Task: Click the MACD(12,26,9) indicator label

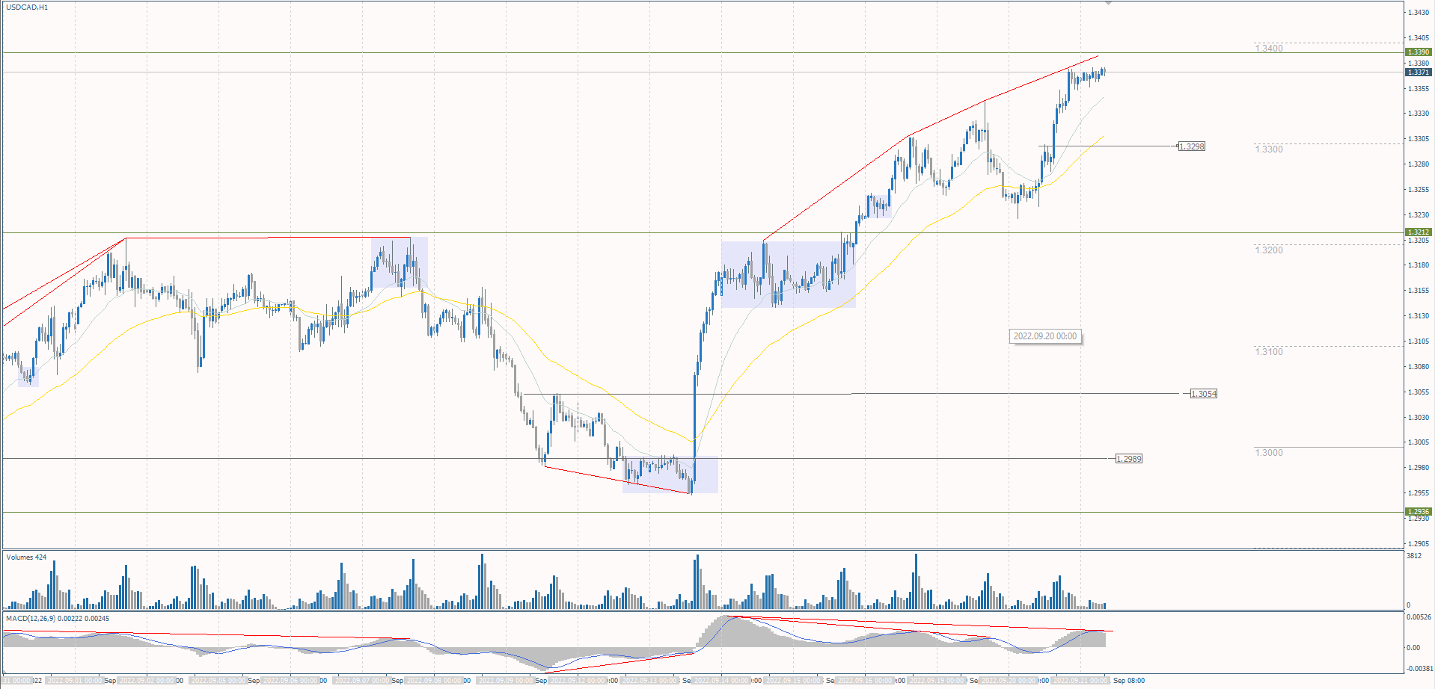Action: point(58,619)
